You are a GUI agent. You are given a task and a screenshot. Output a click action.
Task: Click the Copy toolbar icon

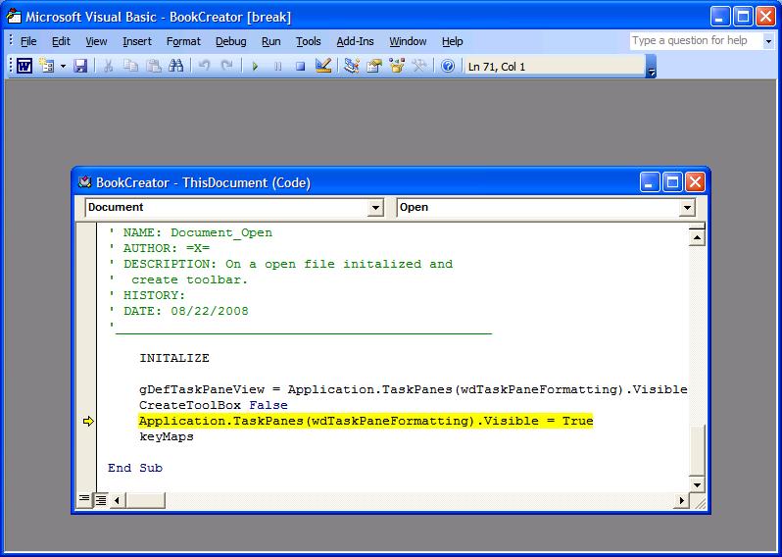(130, 66)
